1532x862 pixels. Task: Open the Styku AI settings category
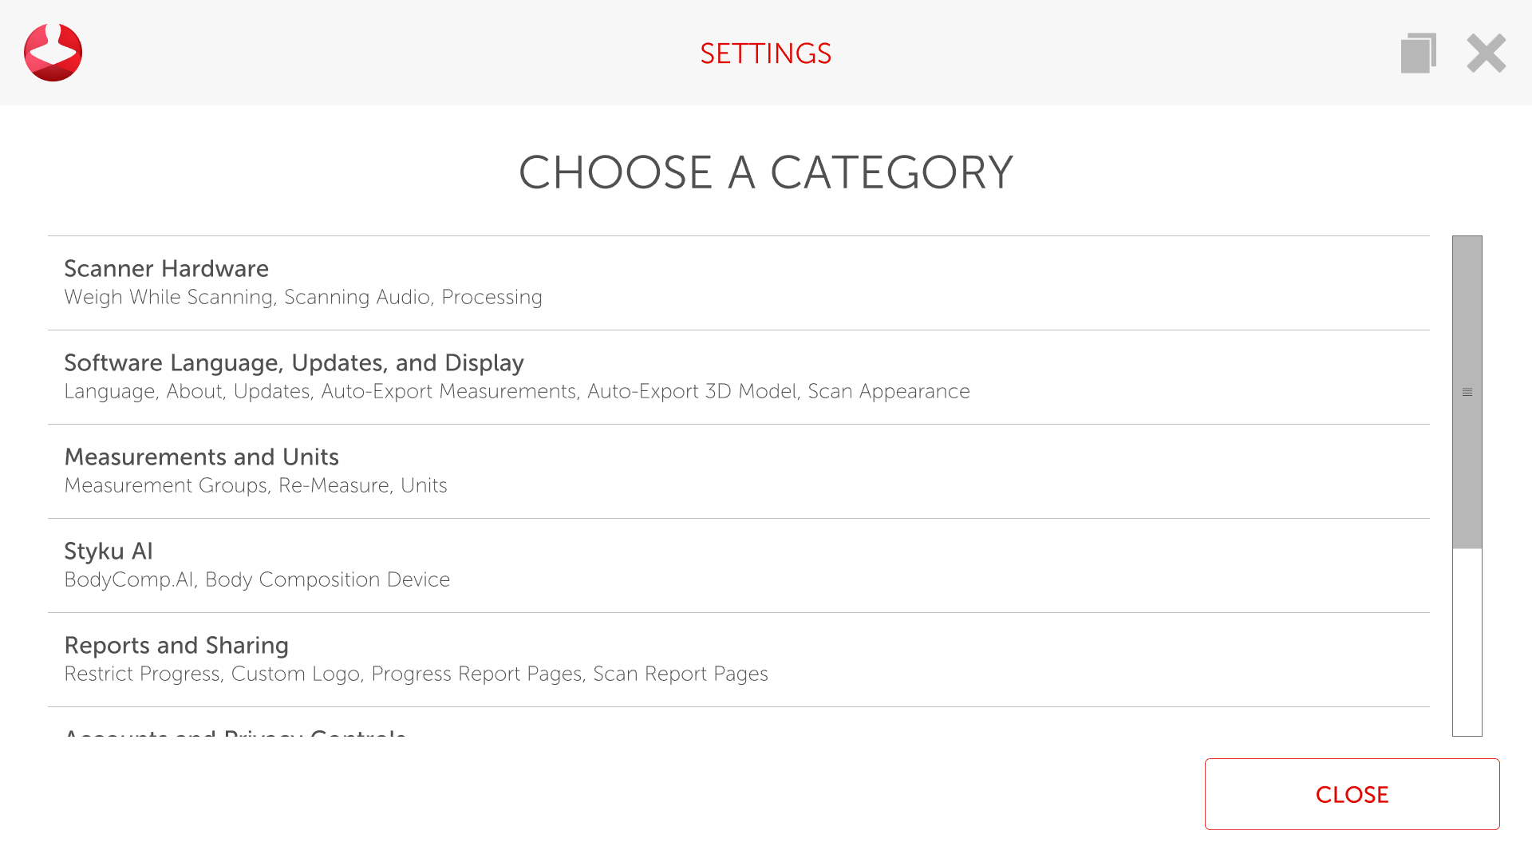click(x=109, y=551)
